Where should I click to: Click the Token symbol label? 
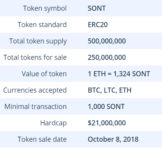pyautogui.click(x=45, y=8)
